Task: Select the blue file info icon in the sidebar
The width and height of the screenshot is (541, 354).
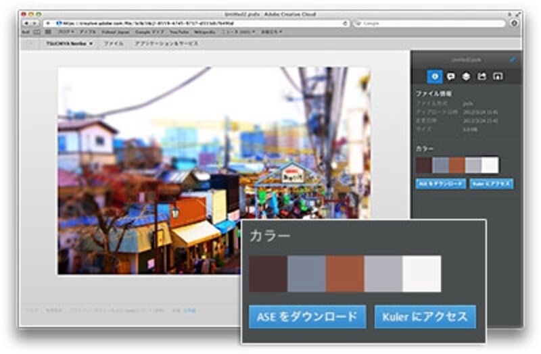Action: pyautogui.click(x=435, y=76)
